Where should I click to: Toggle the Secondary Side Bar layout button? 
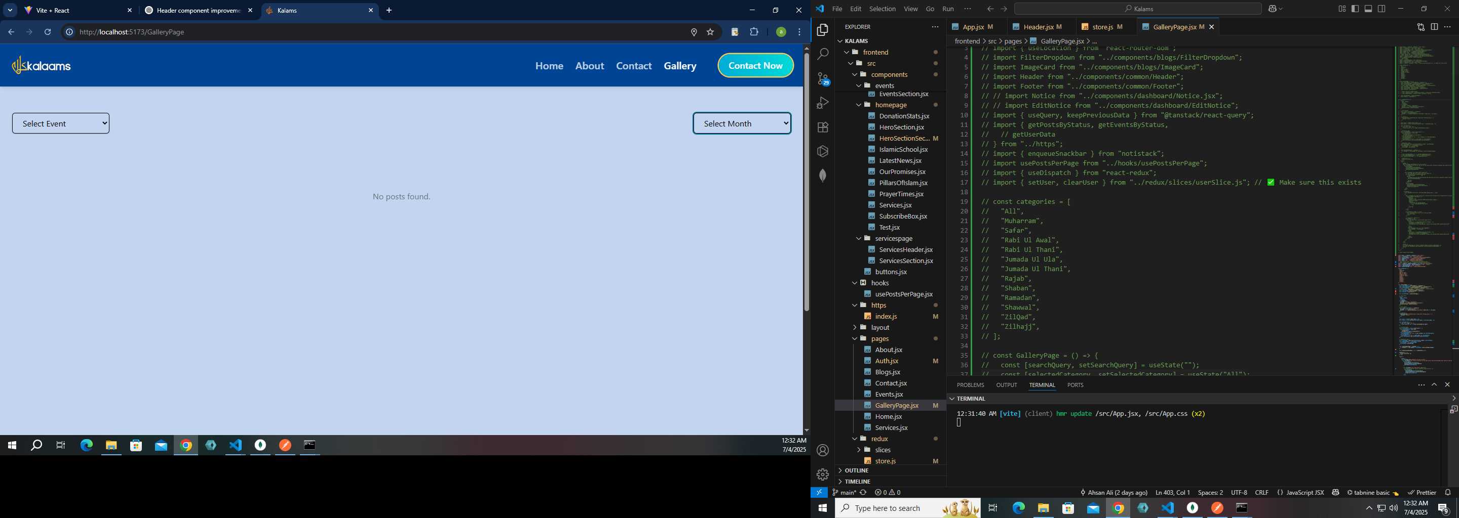pos(1381,9)
